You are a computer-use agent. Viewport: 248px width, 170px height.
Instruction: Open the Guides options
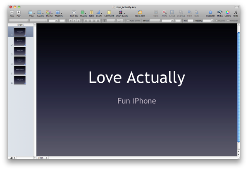coord(41,14)
